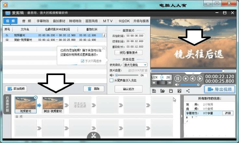This screenshot has height=143, width=239.
Task: Step to next frame
Action: (200, 79)
